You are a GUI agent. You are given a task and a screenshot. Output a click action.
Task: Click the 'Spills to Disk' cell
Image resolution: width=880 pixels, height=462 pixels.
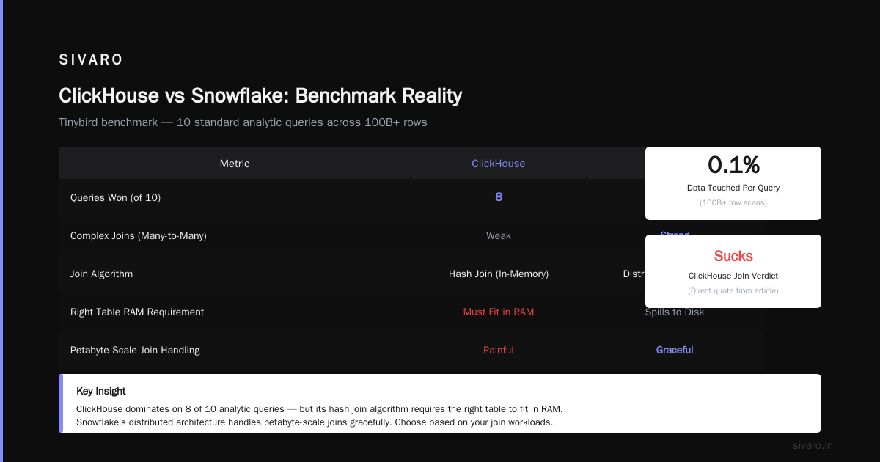click(x=675, y=312)
